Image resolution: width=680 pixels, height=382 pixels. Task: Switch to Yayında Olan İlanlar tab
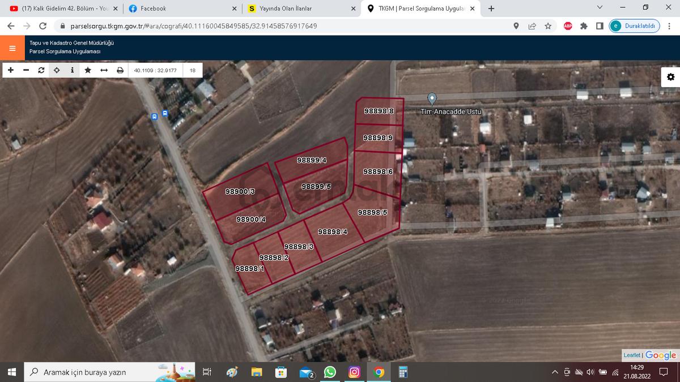click(300, 8)
